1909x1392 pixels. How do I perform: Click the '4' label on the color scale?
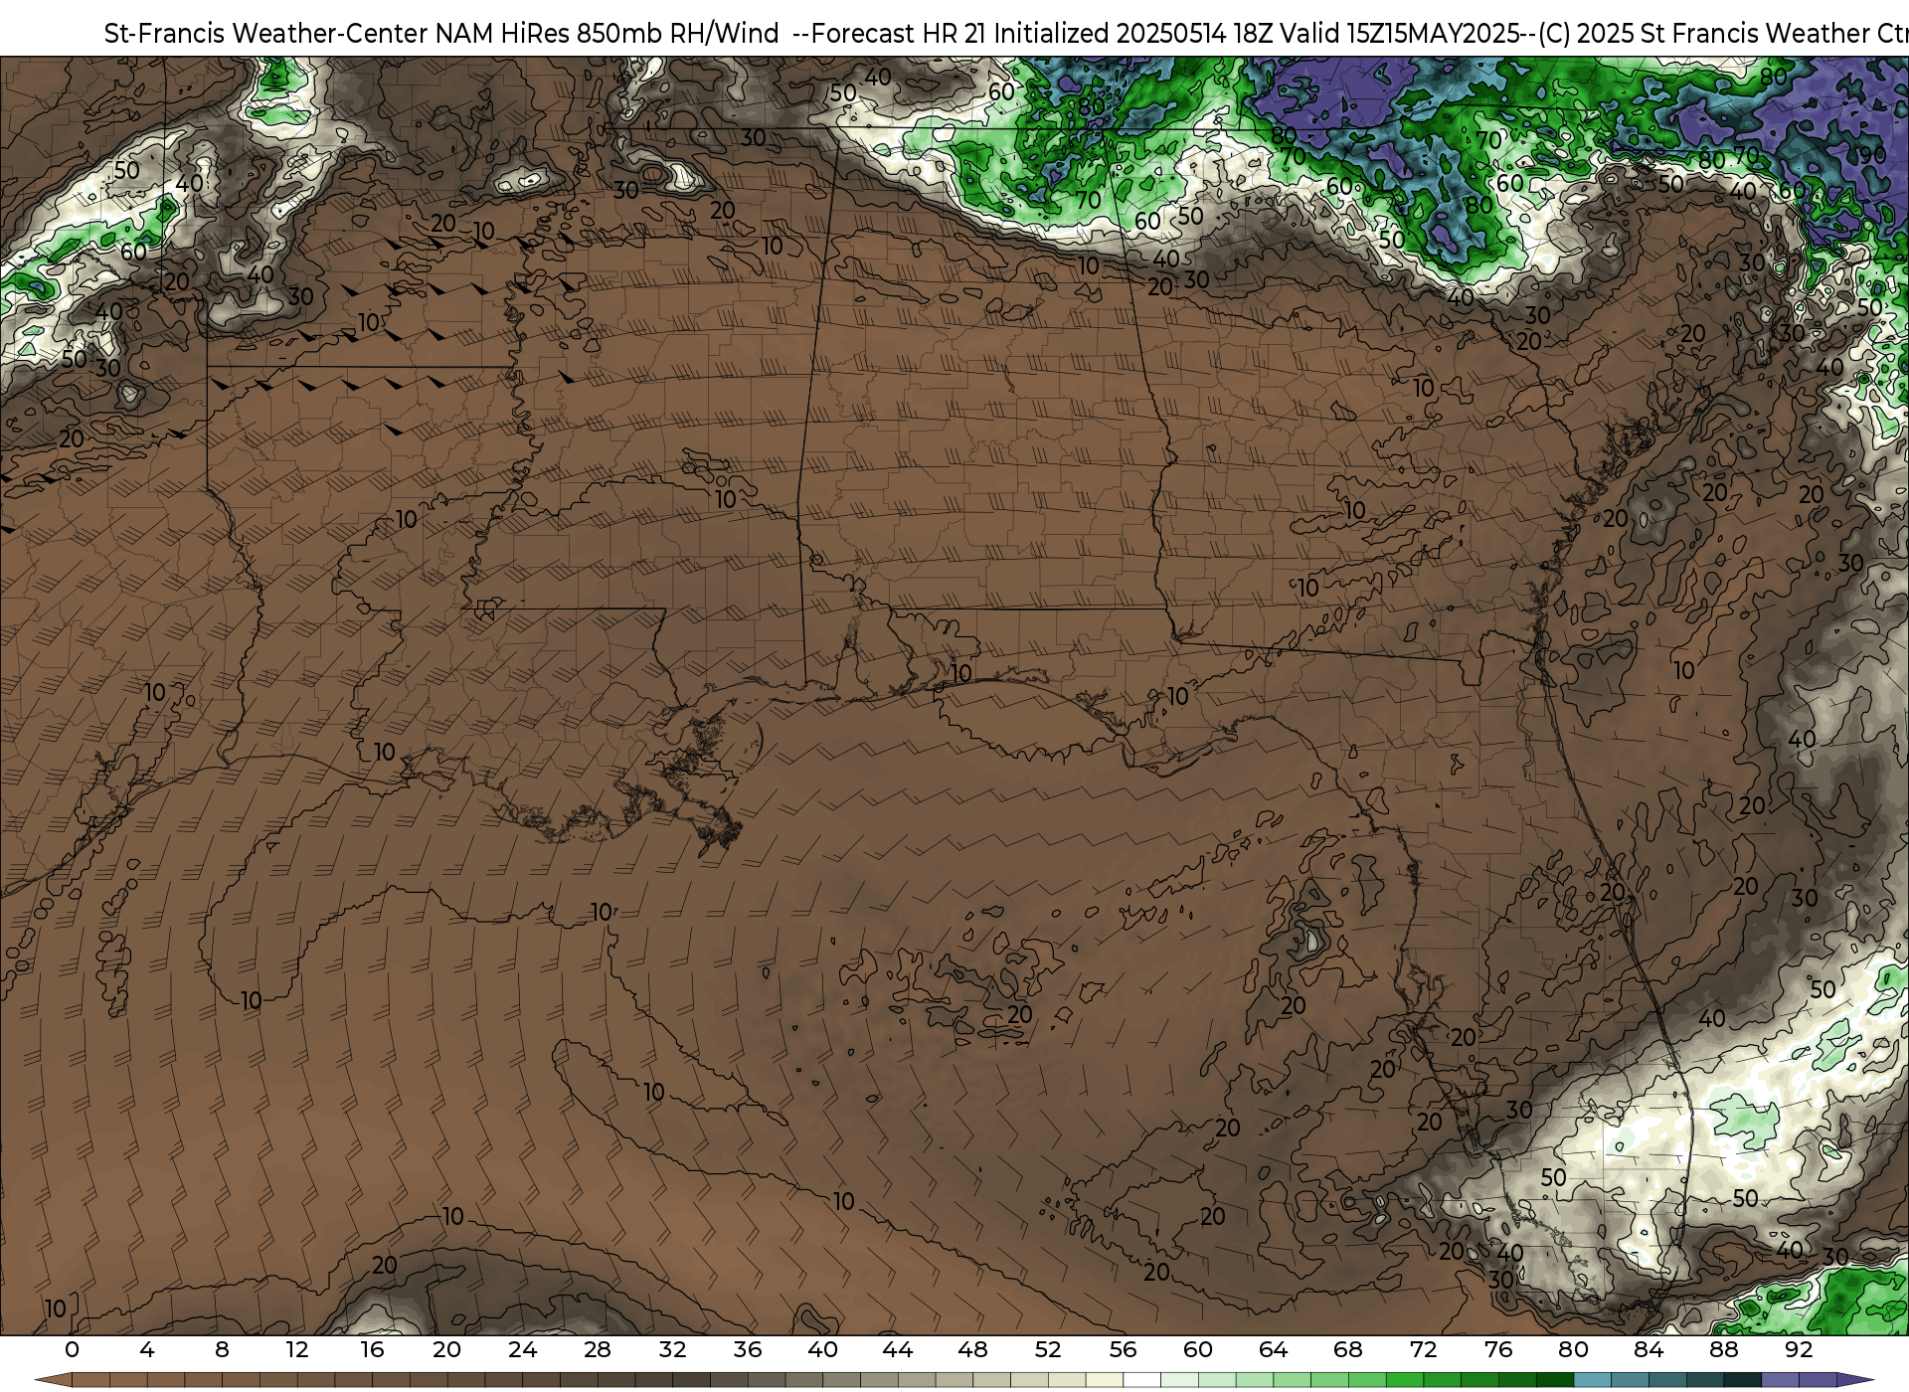pos(147,1349)
